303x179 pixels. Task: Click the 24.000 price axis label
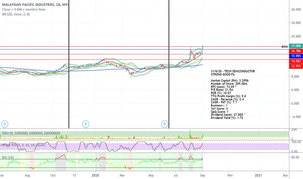pos(296,23)
